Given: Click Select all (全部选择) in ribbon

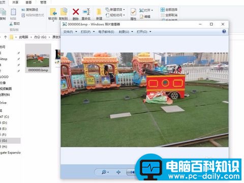Looking at the screenshot, I should tap(169, 10).
